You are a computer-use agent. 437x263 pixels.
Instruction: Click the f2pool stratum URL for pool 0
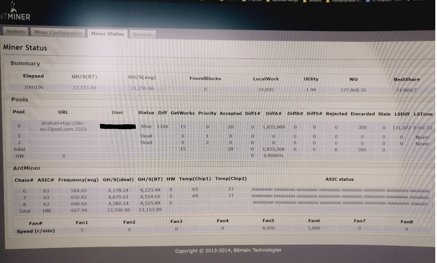pyautogui.click(x=63, y=126)
